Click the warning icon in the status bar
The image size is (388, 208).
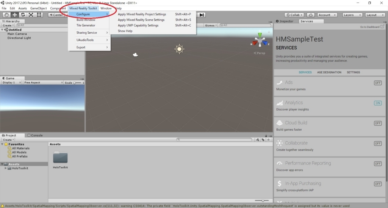click(3, 206)
